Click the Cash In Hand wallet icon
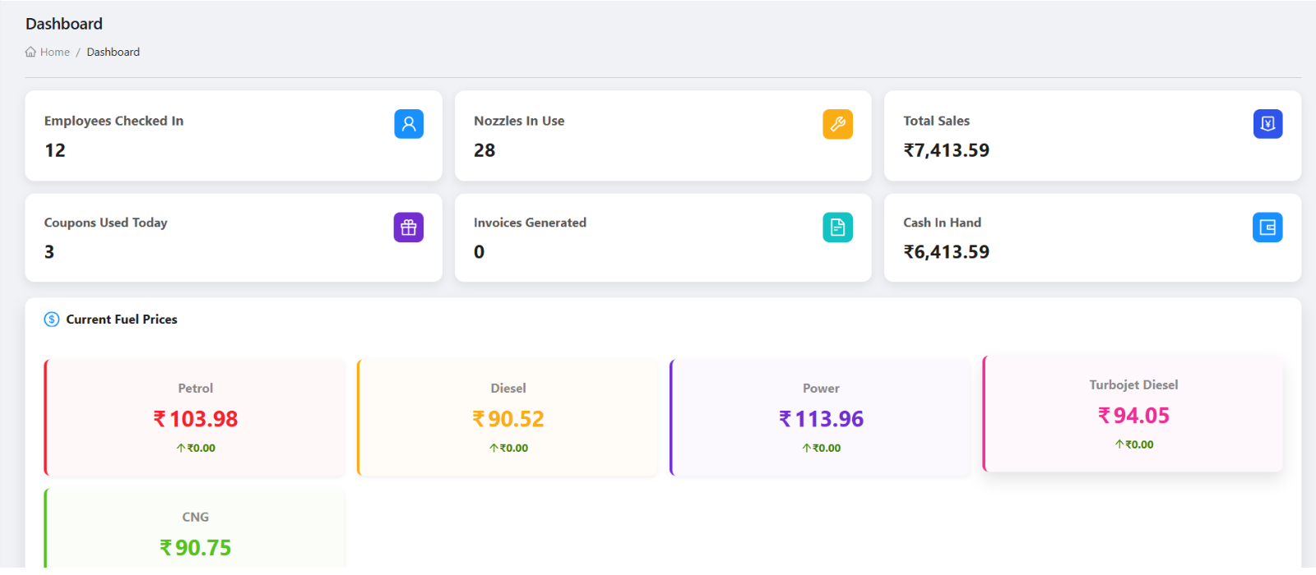The width and height of the screenshot is (1316, 575). tap(1267, 228)
